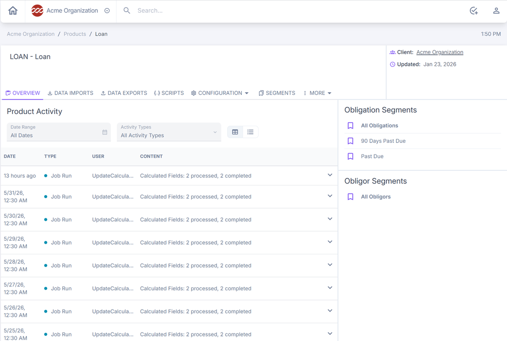Viewport: 507px width, 341px height.
Task: Open the Data Imports tab
Action: (70, 93)
